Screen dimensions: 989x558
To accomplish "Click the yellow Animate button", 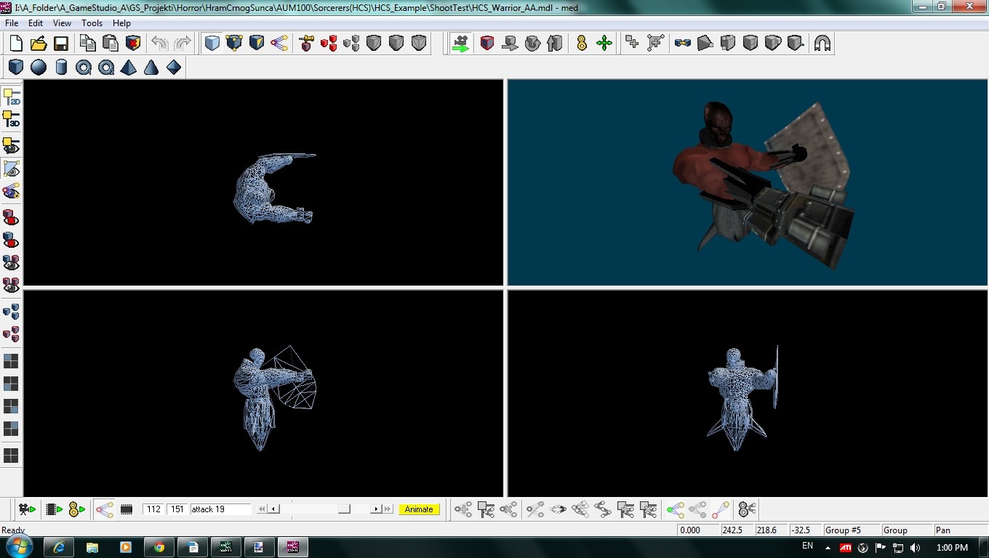I will (419, 509).
